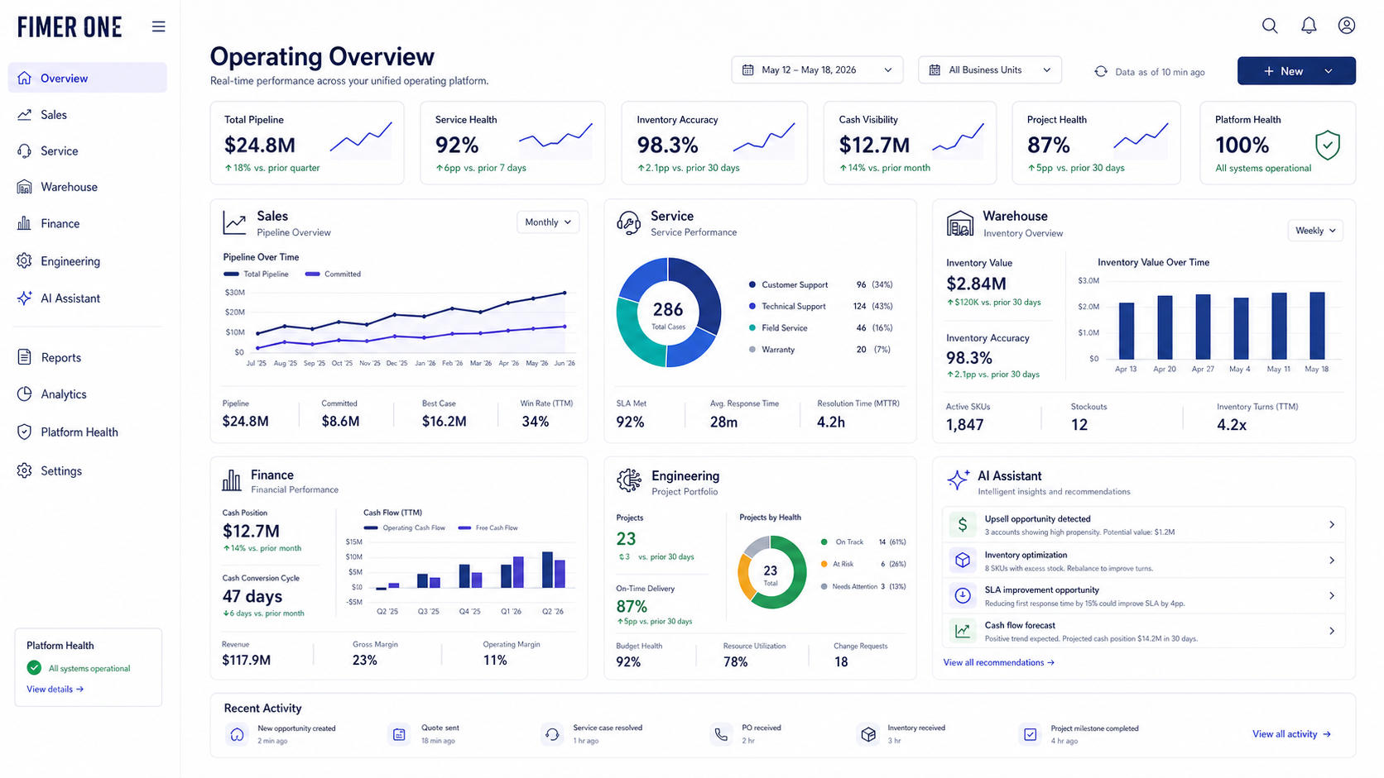Click the Cash flow forecast chart icon

point(962,631)
